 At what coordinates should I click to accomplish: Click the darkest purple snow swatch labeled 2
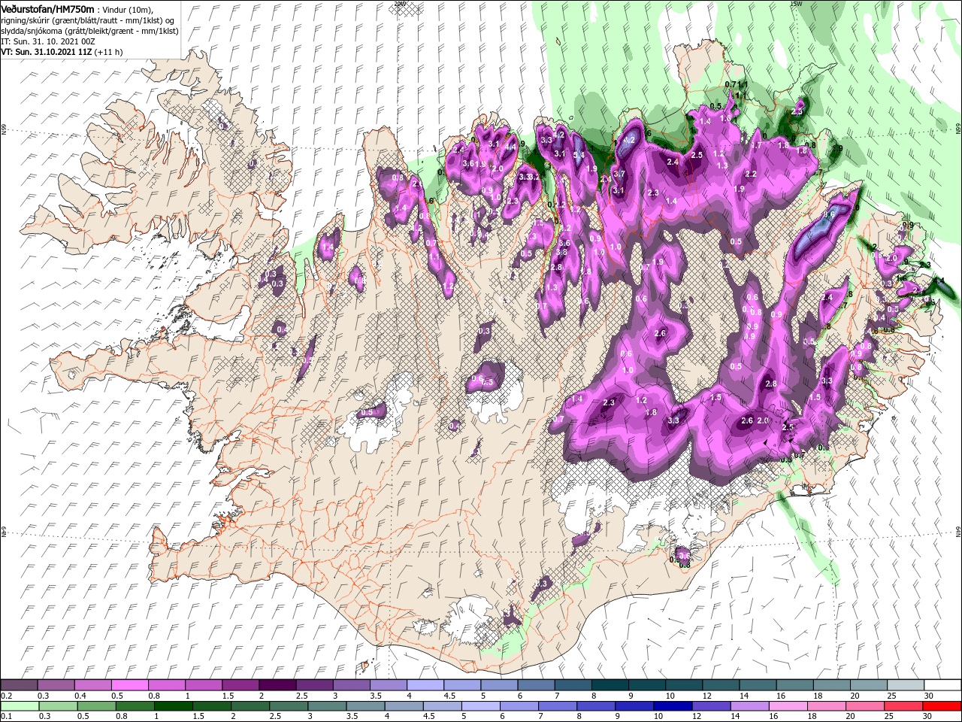(x=277, y=685)
